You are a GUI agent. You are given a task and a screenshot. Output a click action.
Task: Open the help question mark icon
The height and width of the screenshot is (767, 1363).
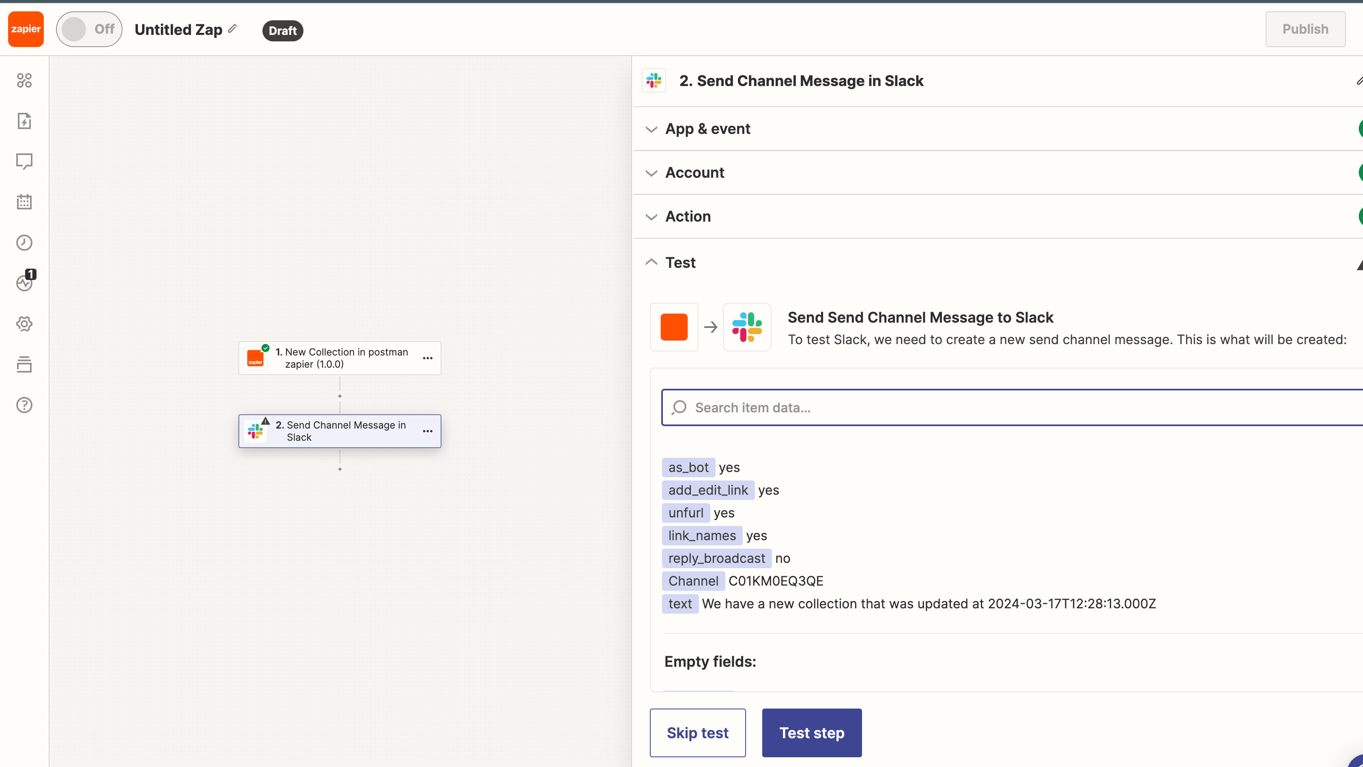click(24, 405)
